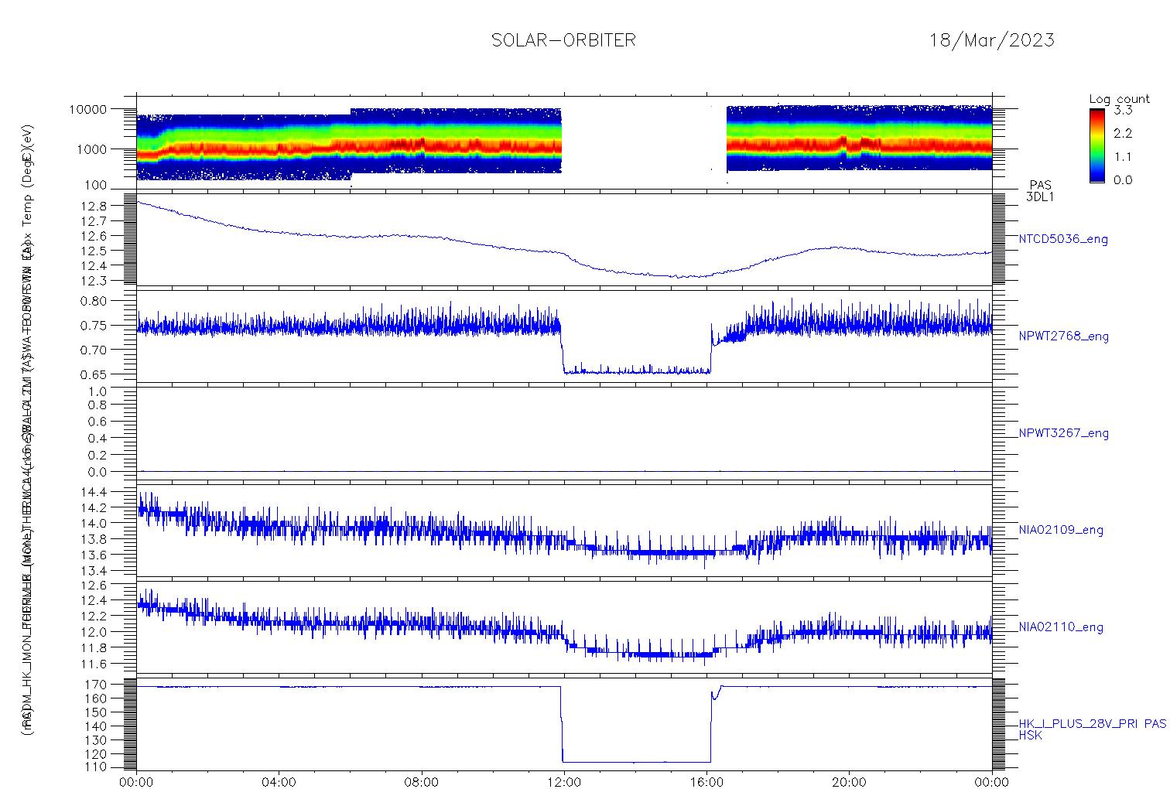Click the evening PAS energy spectrogram segment

click(859, 138)
